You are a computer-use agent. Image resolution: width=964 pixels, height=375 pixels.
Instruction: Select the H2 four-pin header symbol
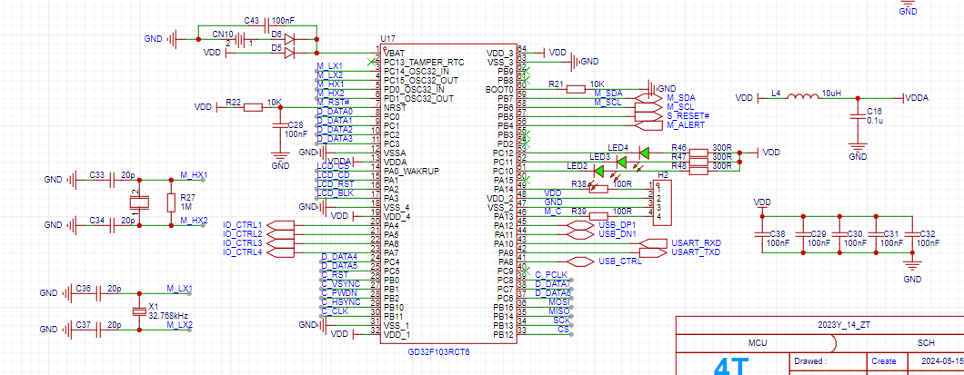pos(661,203)
